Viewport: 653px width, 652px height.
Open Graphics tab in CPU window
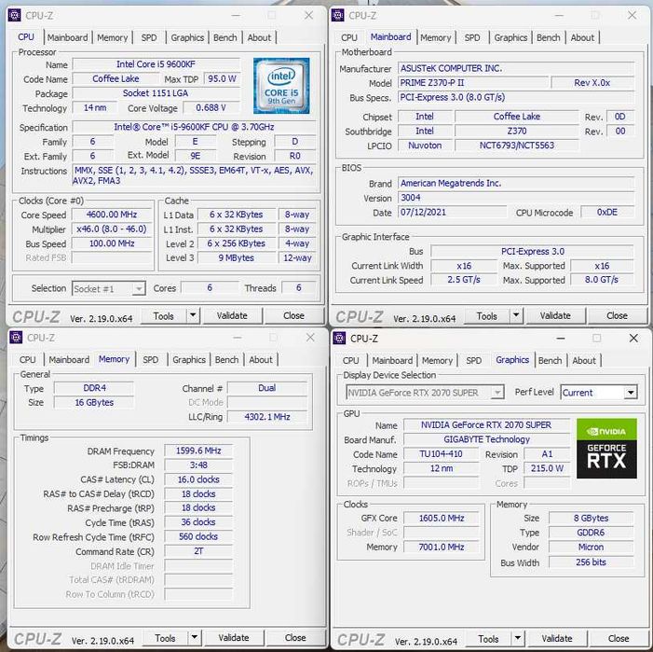point(187,37)
